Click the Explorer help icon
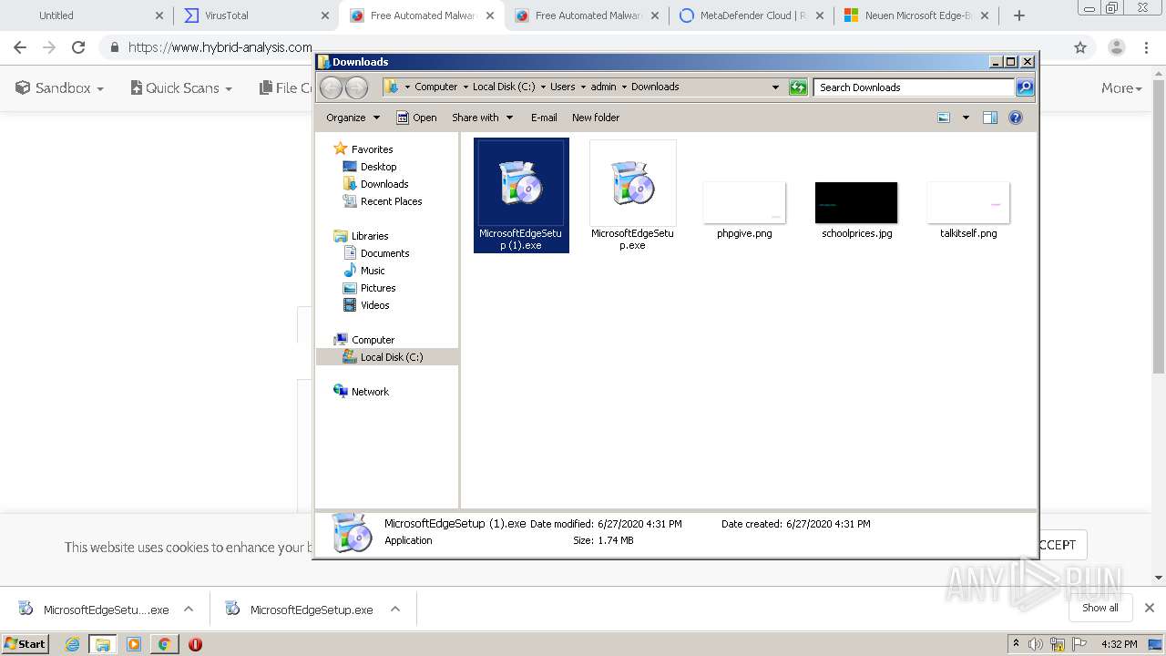1166x656 pixels. 1016,118
